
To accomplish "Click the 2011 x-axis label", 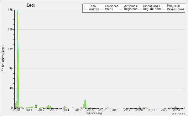I will coord(29,110).
